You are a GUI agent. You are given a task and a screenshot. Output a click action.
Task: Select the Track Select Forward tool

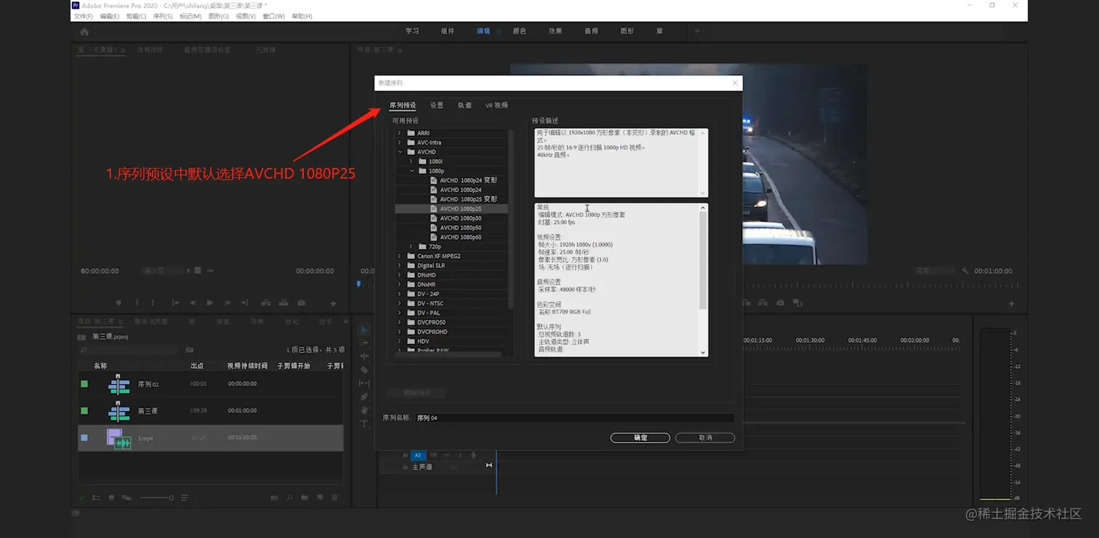pyautogui.click(x=364, y=343)
